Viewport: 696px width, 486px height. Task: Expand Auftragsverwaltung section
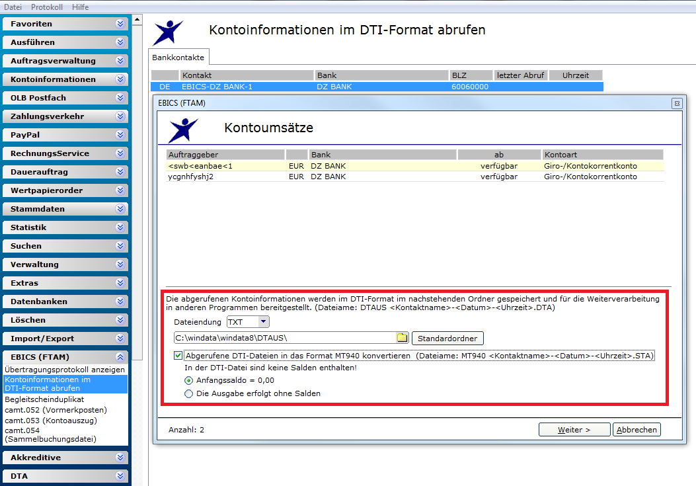pyautogui.click(x=65, y=61)
